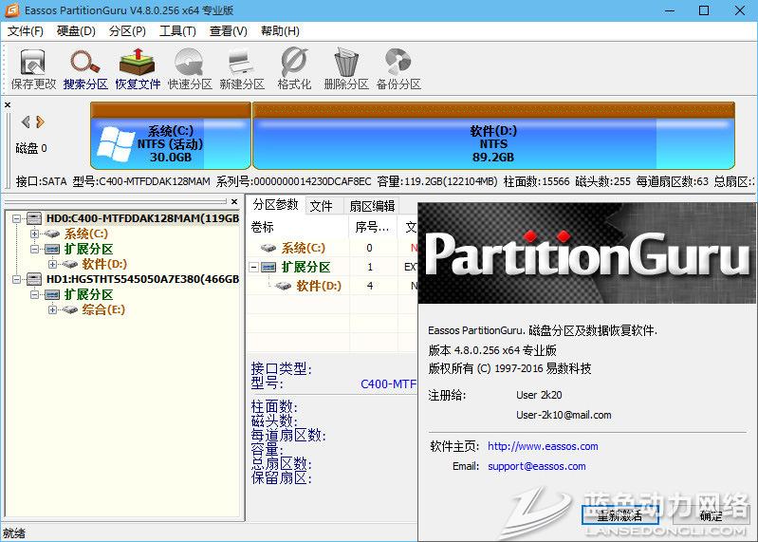
Task: Open the 工具(T) menu
Action: pos(176,31)
